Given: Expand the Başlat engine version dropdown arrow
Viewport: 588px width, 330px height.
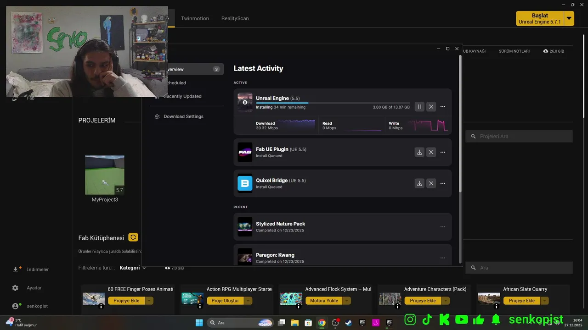Looking at the screenshot, I should 569,18.
